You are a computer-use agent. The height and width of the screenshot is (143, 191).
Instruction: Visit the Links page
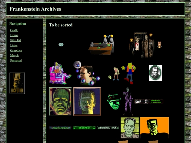[x=14, y=45]
